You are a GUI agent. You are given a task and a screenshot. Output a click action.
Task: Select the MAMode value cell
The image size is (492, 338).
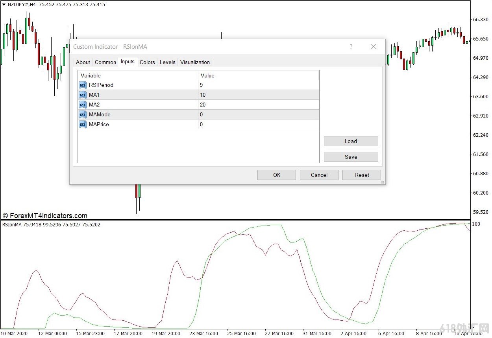[259, 114]
